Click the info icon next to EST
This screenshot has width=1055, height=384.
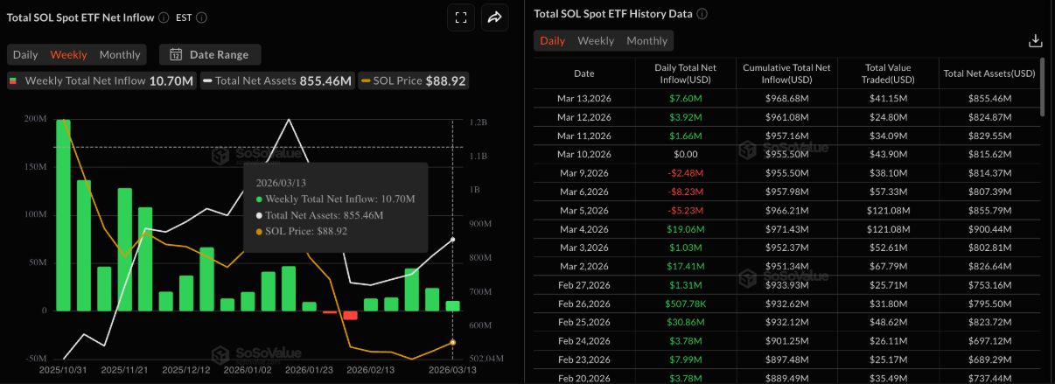pos(202,17)
